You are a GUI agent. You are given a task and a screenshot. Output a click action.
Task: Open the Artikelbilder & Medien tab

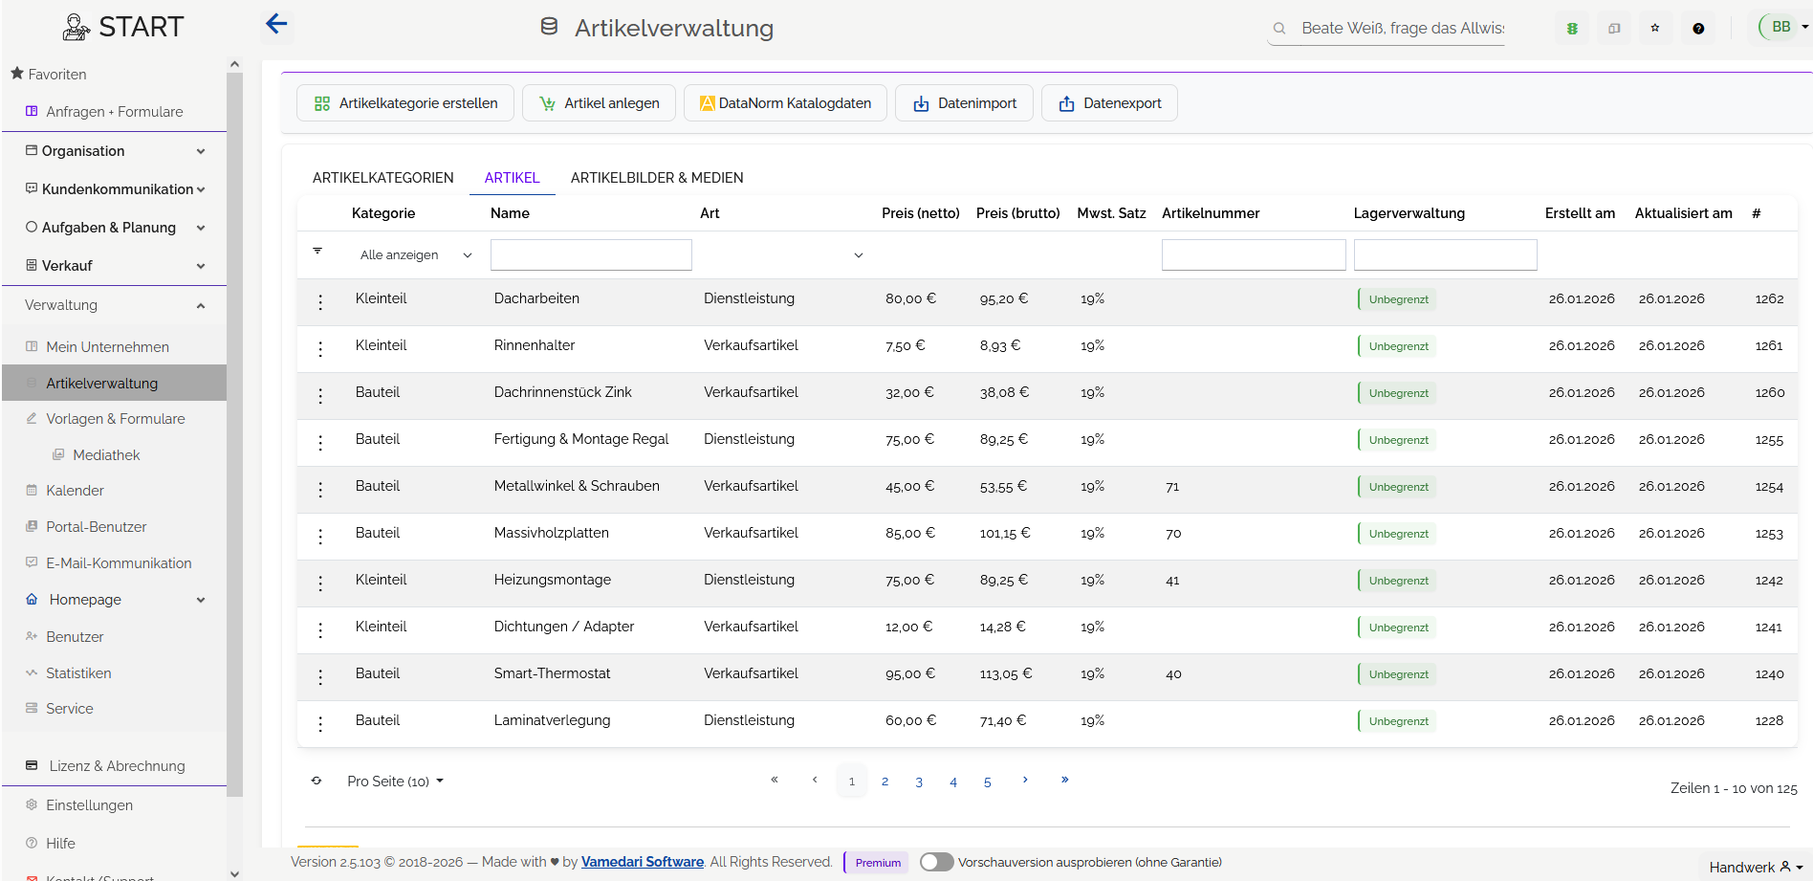[657, 177]
